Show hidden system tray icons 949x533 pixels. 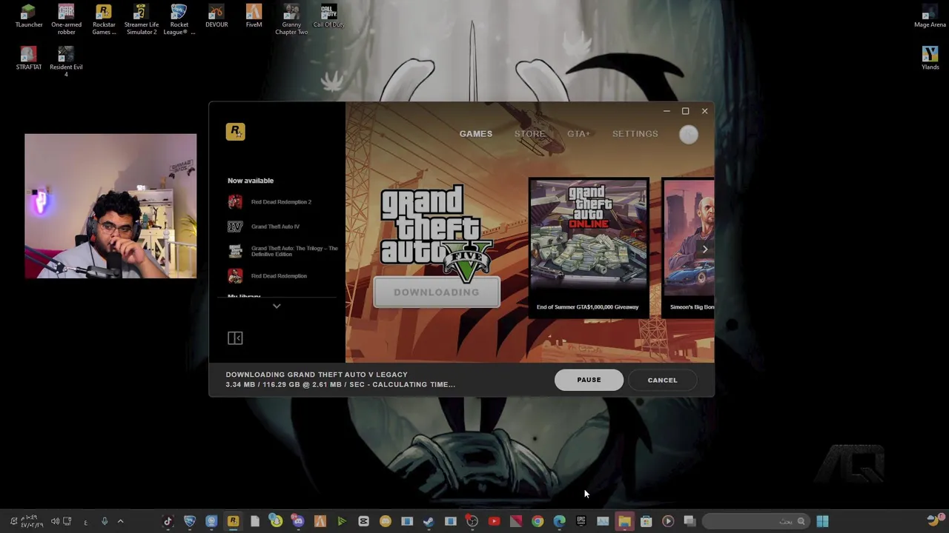pos(121,521)
